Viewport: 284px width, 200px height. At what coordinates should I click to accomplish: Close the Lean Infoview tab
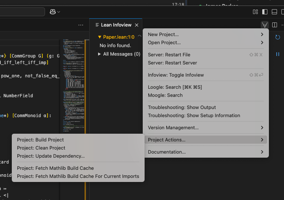pyautogui.click(x=136, y=25)
